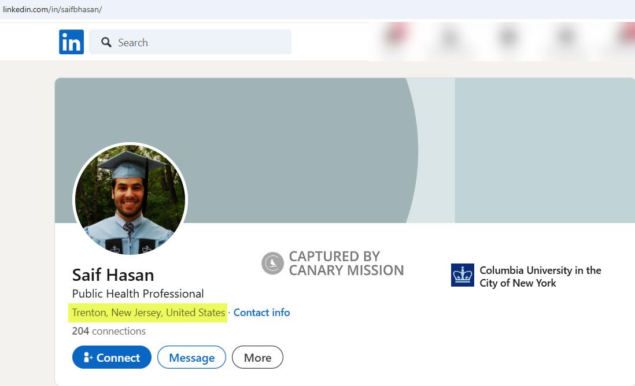Click the Public Health Professional headline
Screen dimensions: 635x386
138,294
